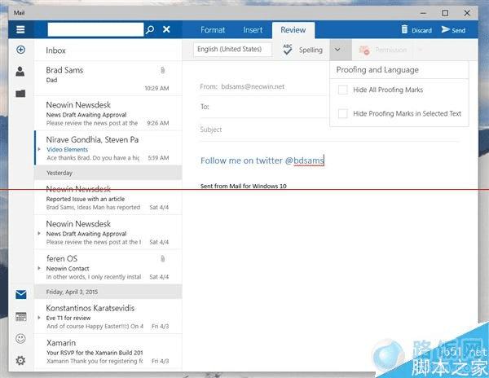Viewport: 489px width, 378px height.
Task: Open Konstantinos Karatsevidis email
Action: point(108,317)
